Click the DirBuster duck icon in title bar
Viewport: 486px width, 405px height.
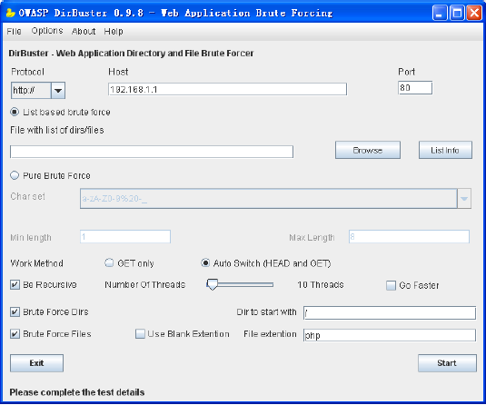tap(10, 13)
